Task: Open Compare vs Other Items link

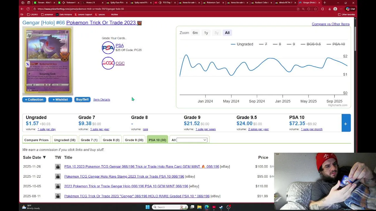Action: (331, 24)
